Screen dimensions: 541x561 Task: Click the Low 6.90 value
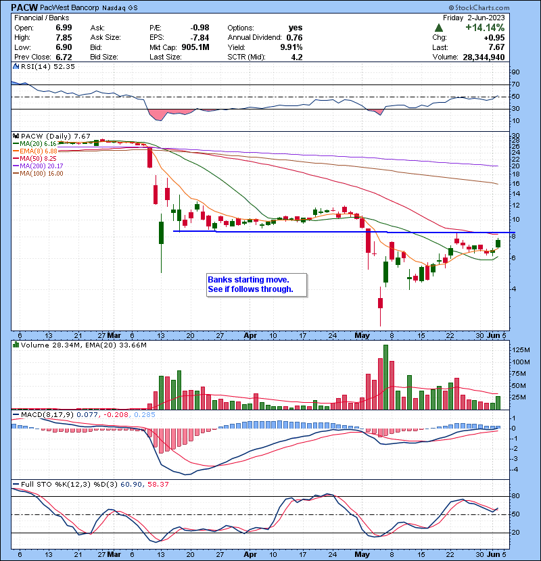click(x=64, y=47)
